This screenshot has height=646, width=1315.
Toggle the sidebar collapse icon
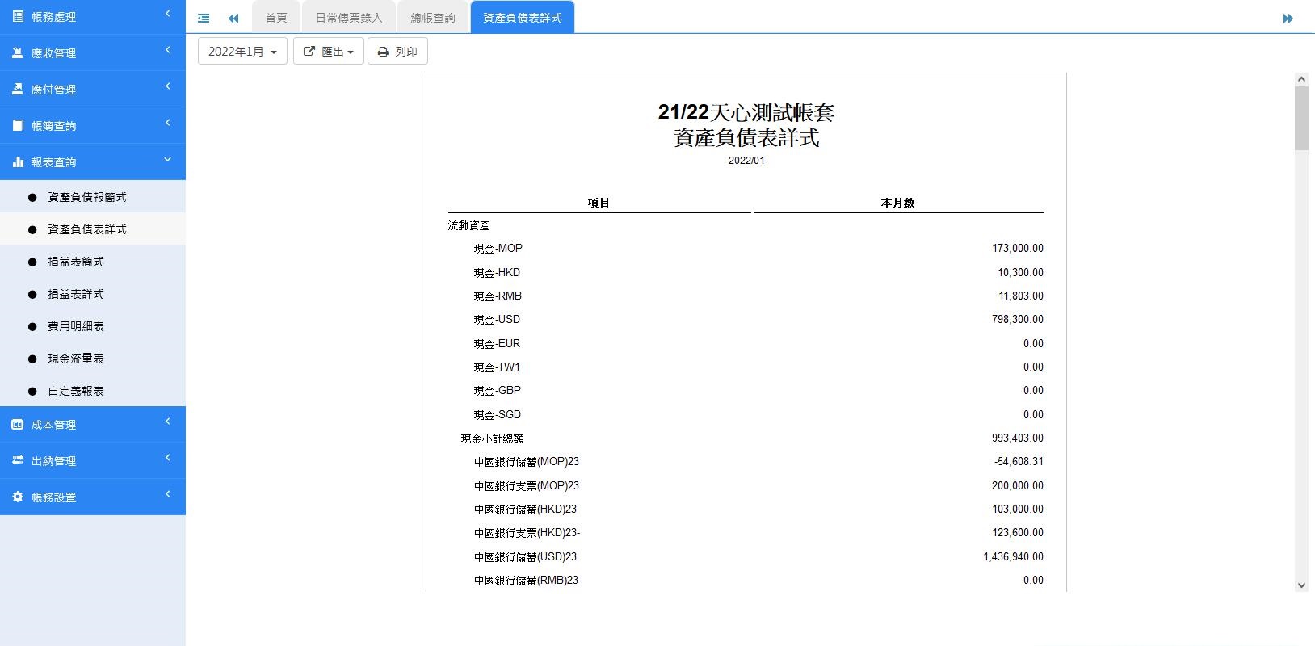204,18
